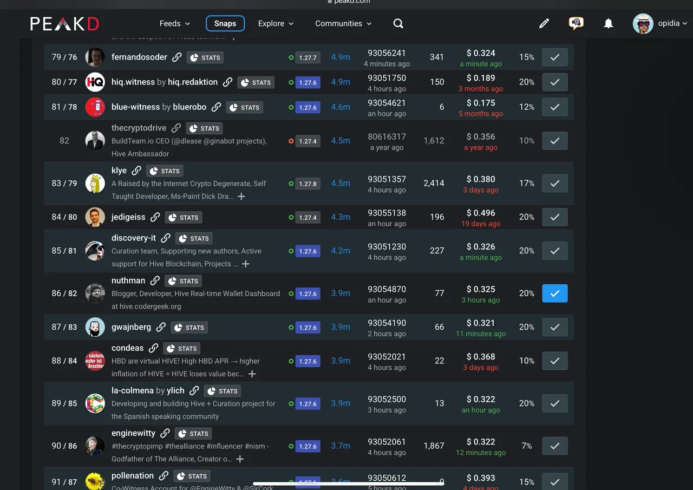Toggle witness vote for gwajnberg
693x490 pixels.
pos(555,327)
